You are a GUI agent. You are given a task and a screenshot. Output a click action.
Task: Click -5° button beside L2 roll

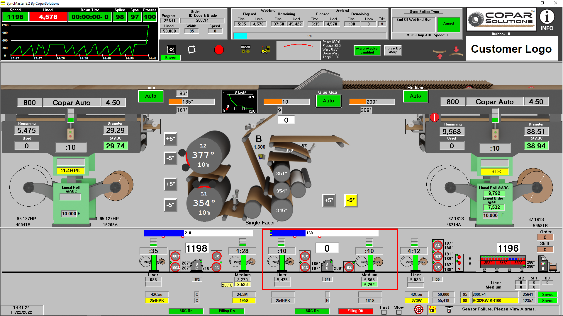(x=170, y=158)
